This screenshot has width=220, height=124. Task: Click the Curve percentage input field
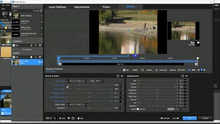(98, 81)
